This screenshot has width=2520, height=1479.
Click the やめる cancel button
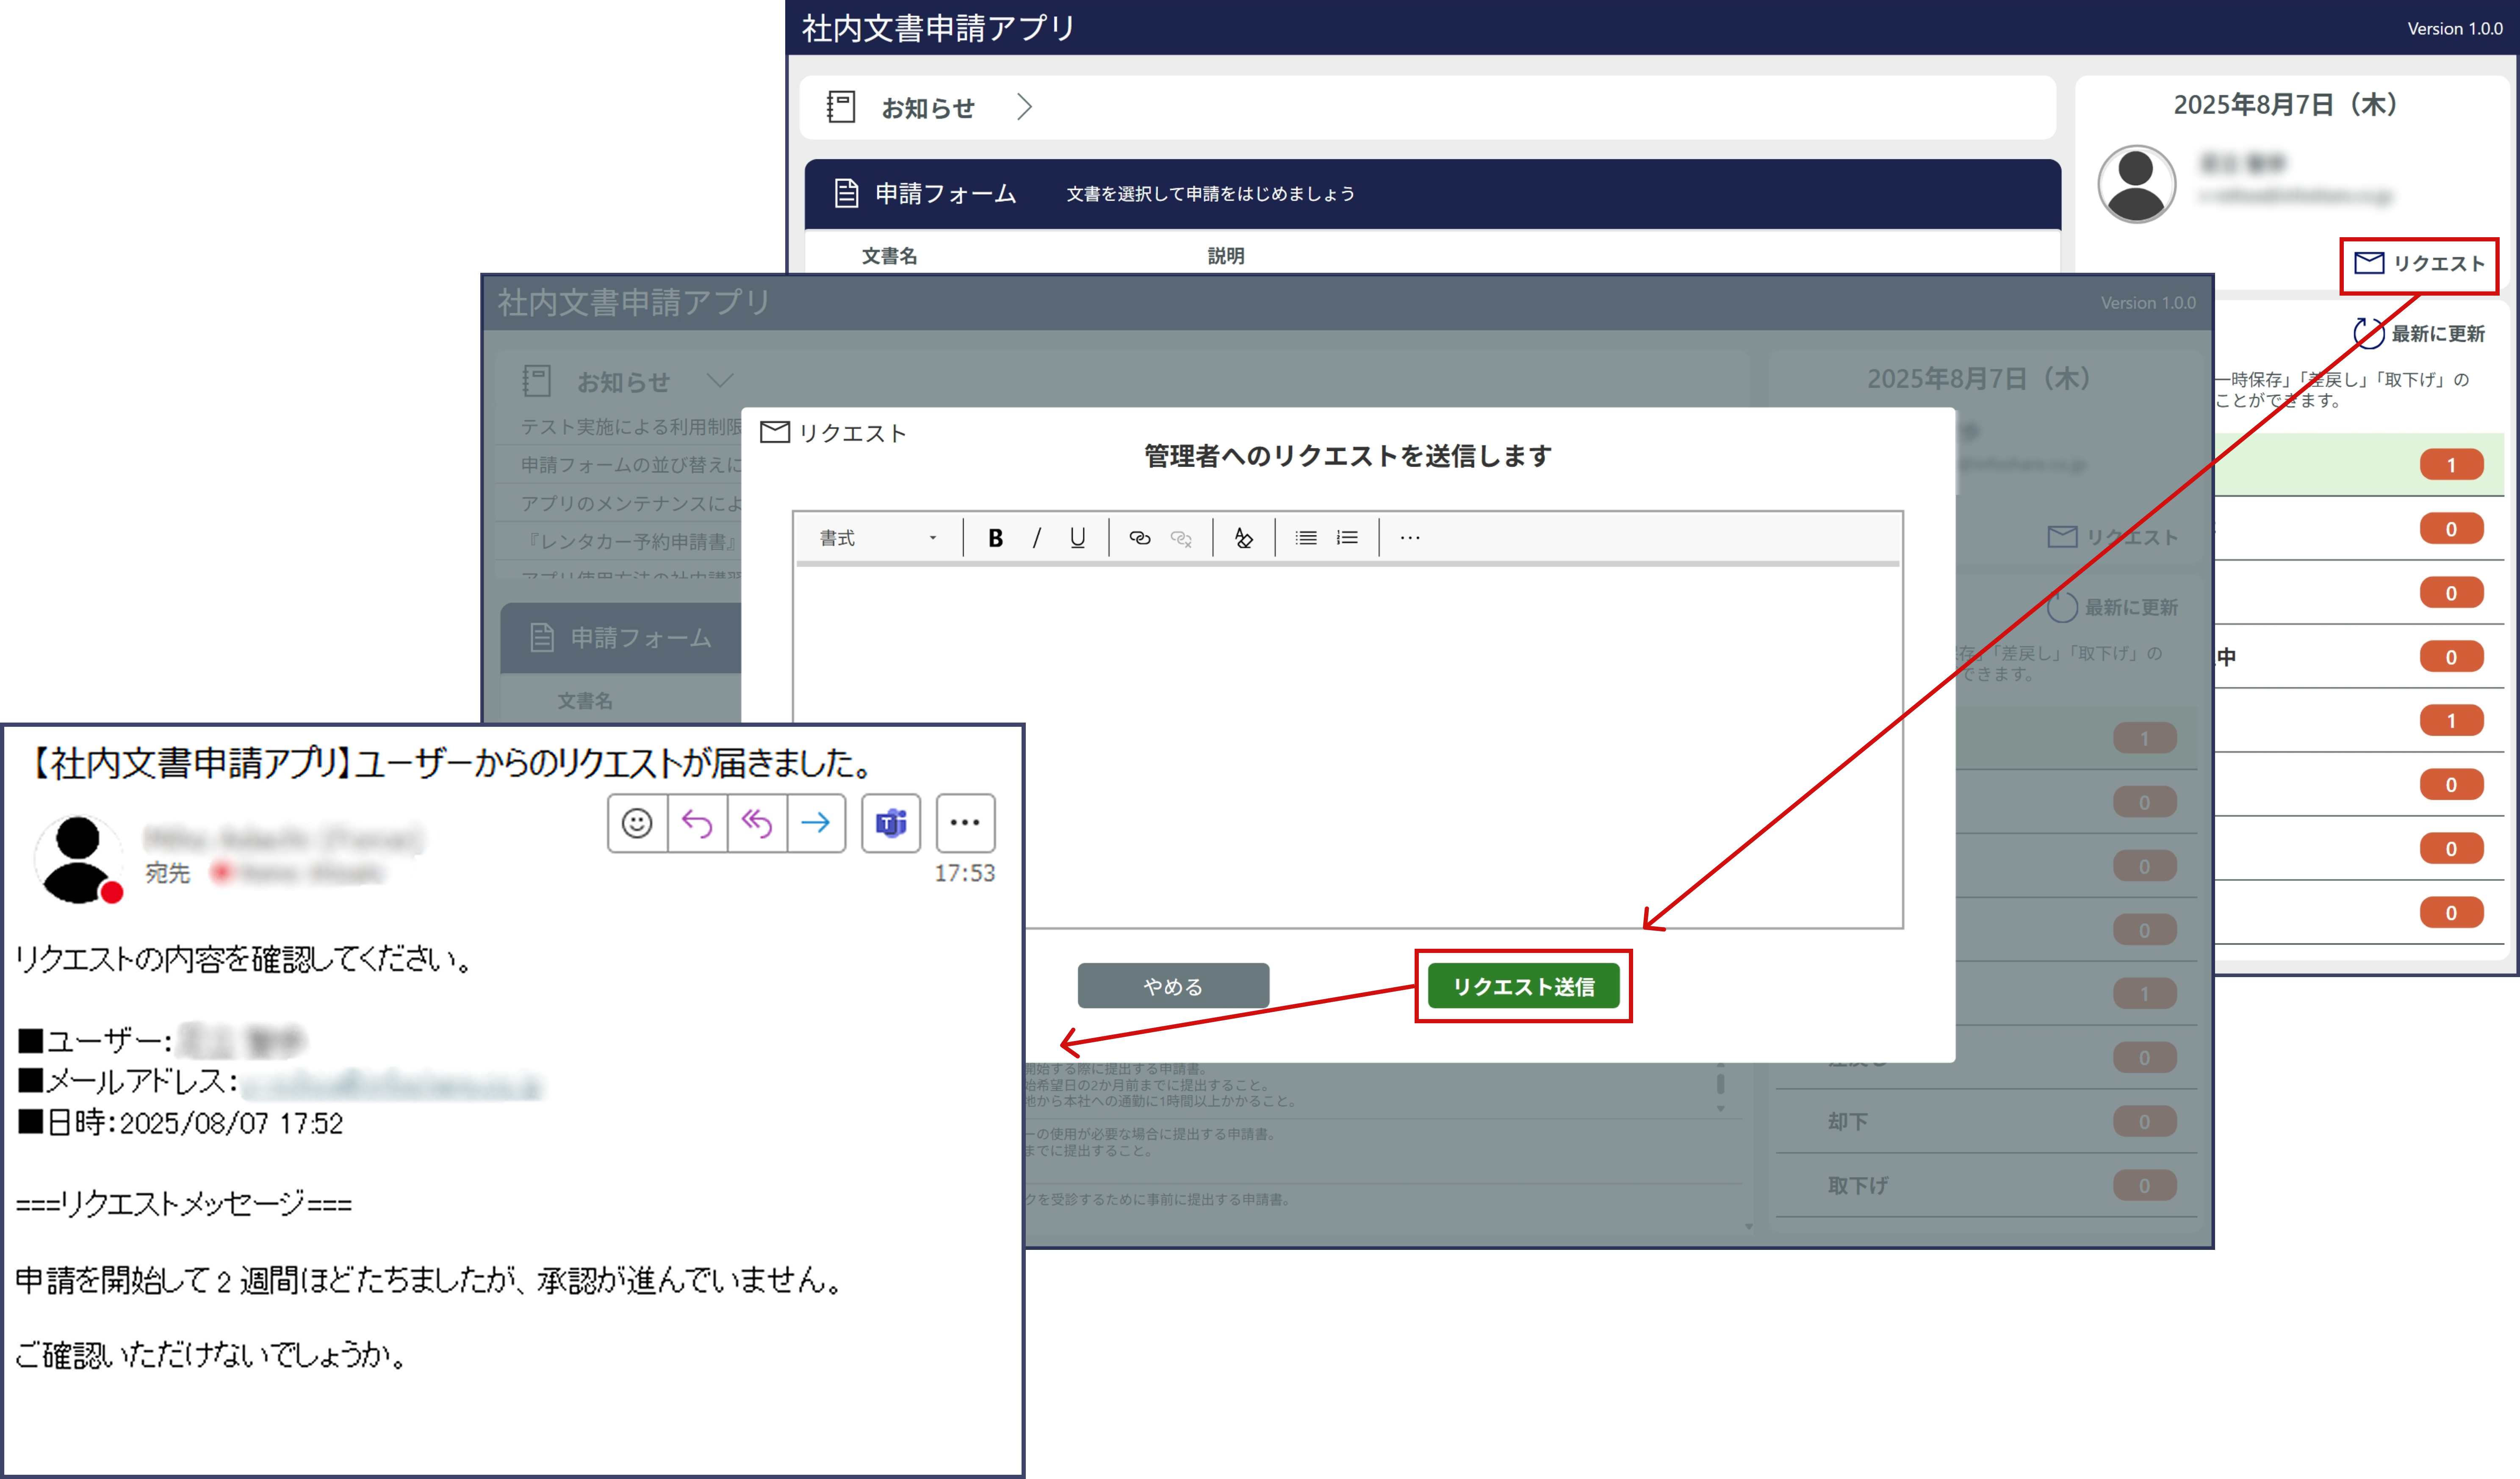click(1173, 987)
